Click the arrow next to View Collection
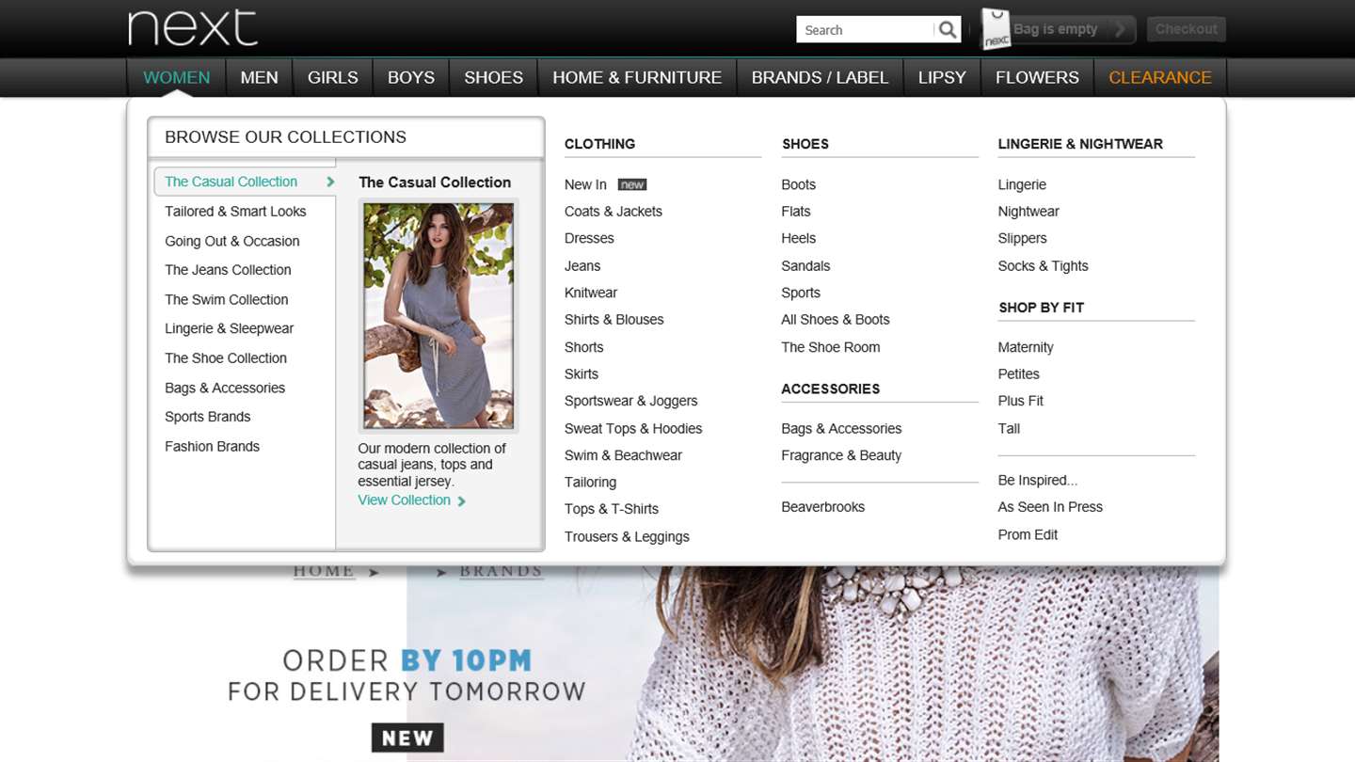The width and height of the screenshot is (1355, 762). [461, 501]
